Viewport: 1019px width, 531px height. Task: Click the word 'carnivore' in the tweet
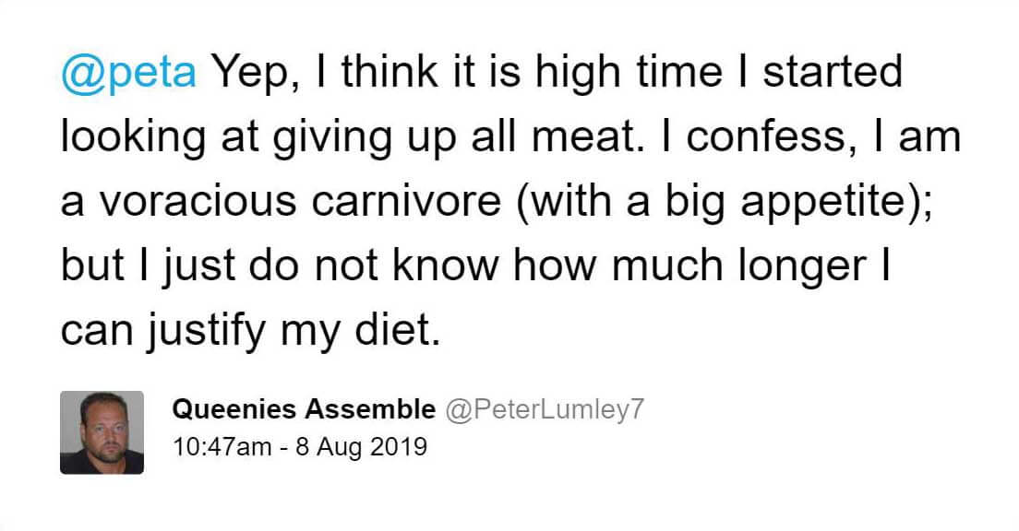pos(406,202)
